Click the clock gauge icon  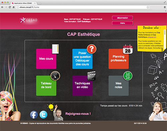point(55,76)
